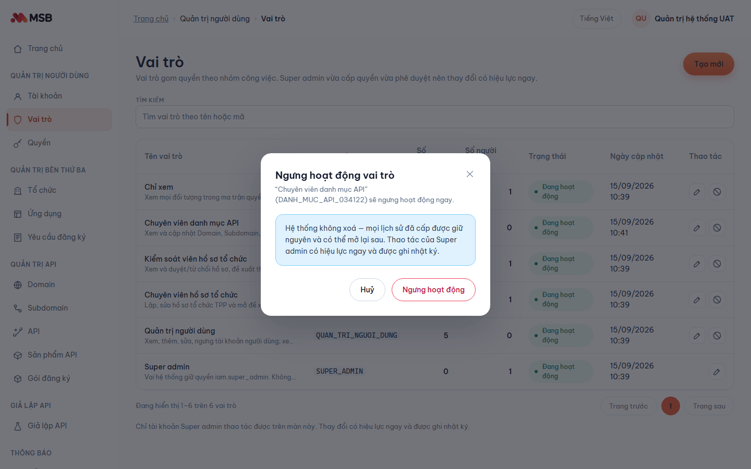Image resolution: width=751 pixels, height=469 pixels.
Task: Open the QU user avatar menu
Action: (641, 19)
